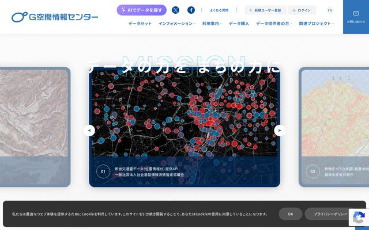The image size is (369, 230).
Task: Open the データセット menu item
Action: point(140,24)
